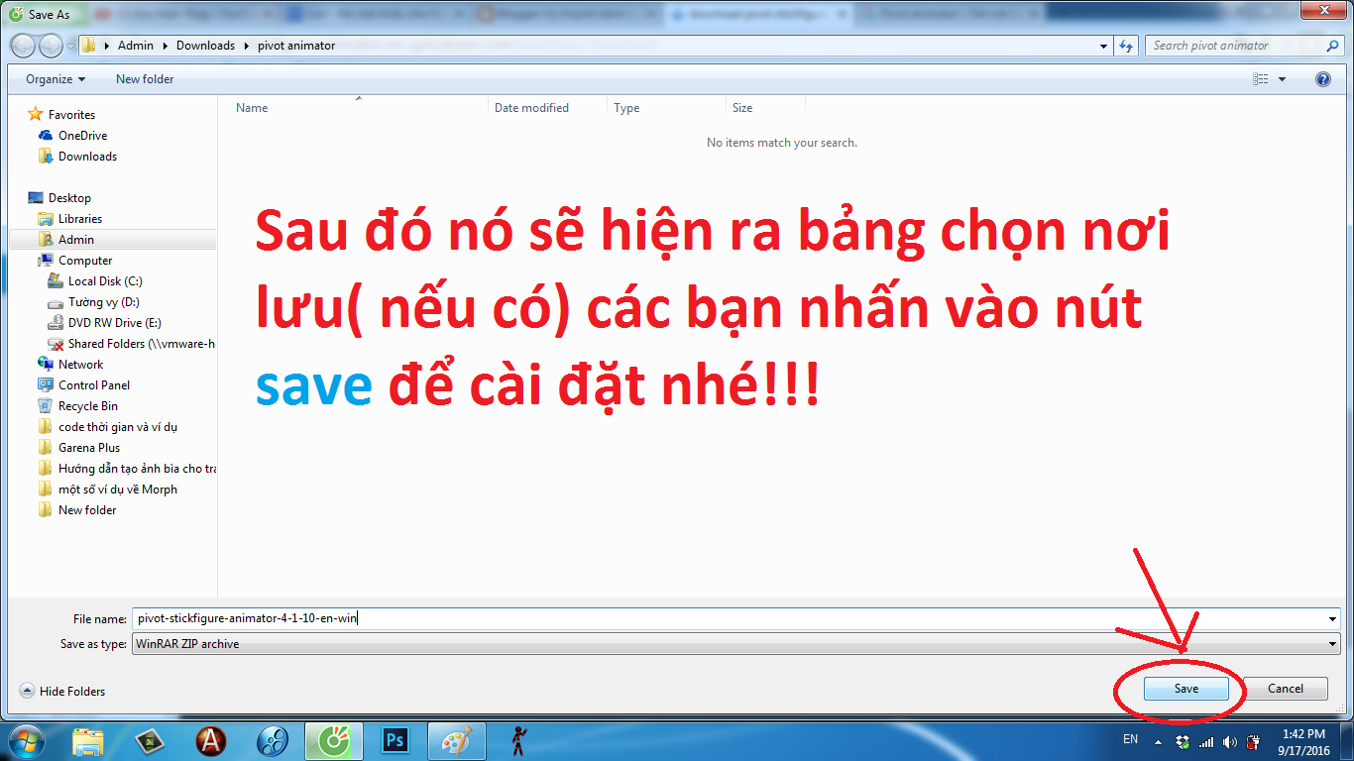Click the Refresh button beside address bar
1354x761 pixels.
tap(1126, 46)
